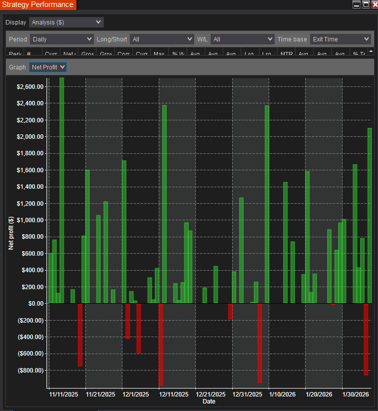Click the last green bar at far right

pos(370,215)
